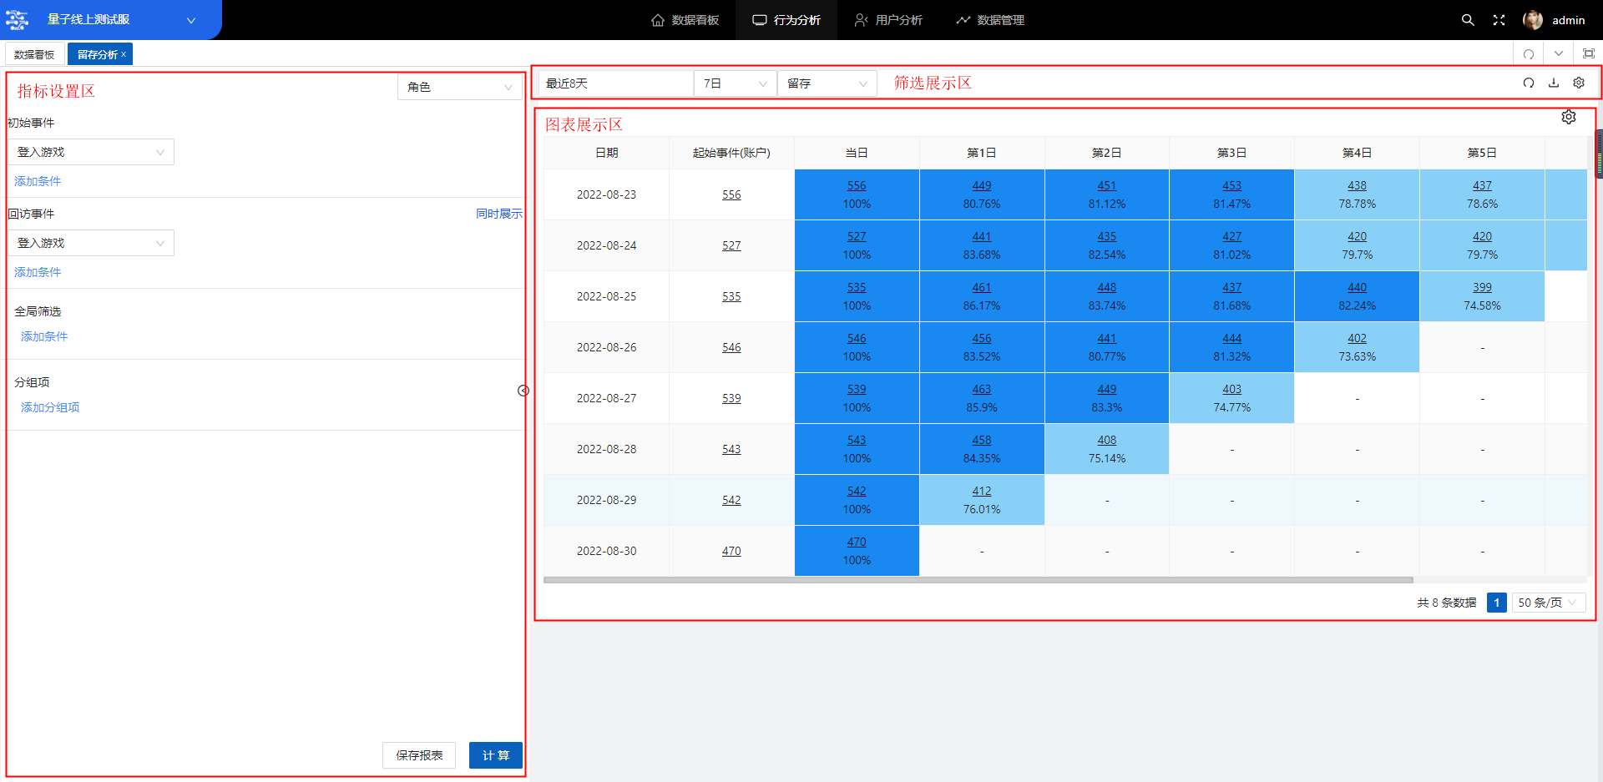Click the 最近8天 date range field

(x=616, y=83)
